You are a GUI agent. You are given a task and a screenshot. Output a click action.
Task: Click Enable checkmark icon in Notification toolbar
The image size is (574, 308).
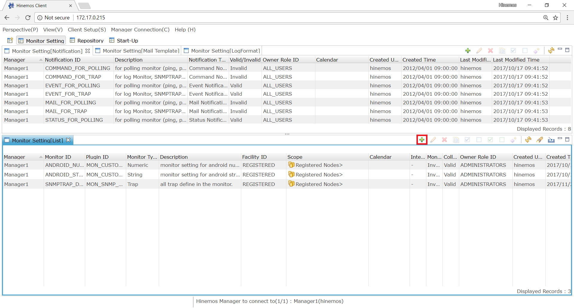tap(513, 51)
